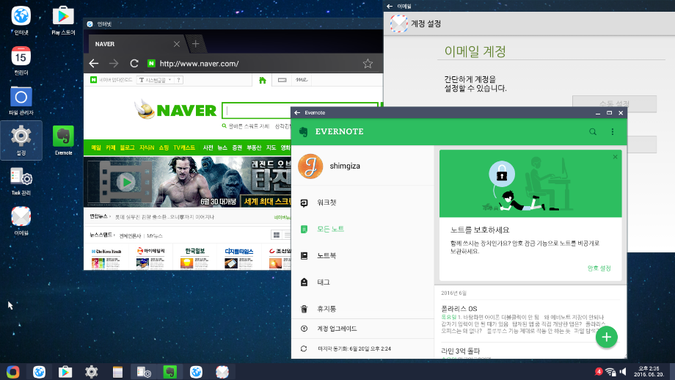The image size is (675, 380).
Task: Open Evernote overflow menu
Action: pyautogui.click(x=612, y=132)
